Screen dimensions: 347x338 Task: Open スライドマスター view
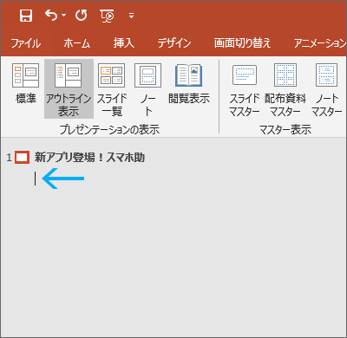[245, 90]
